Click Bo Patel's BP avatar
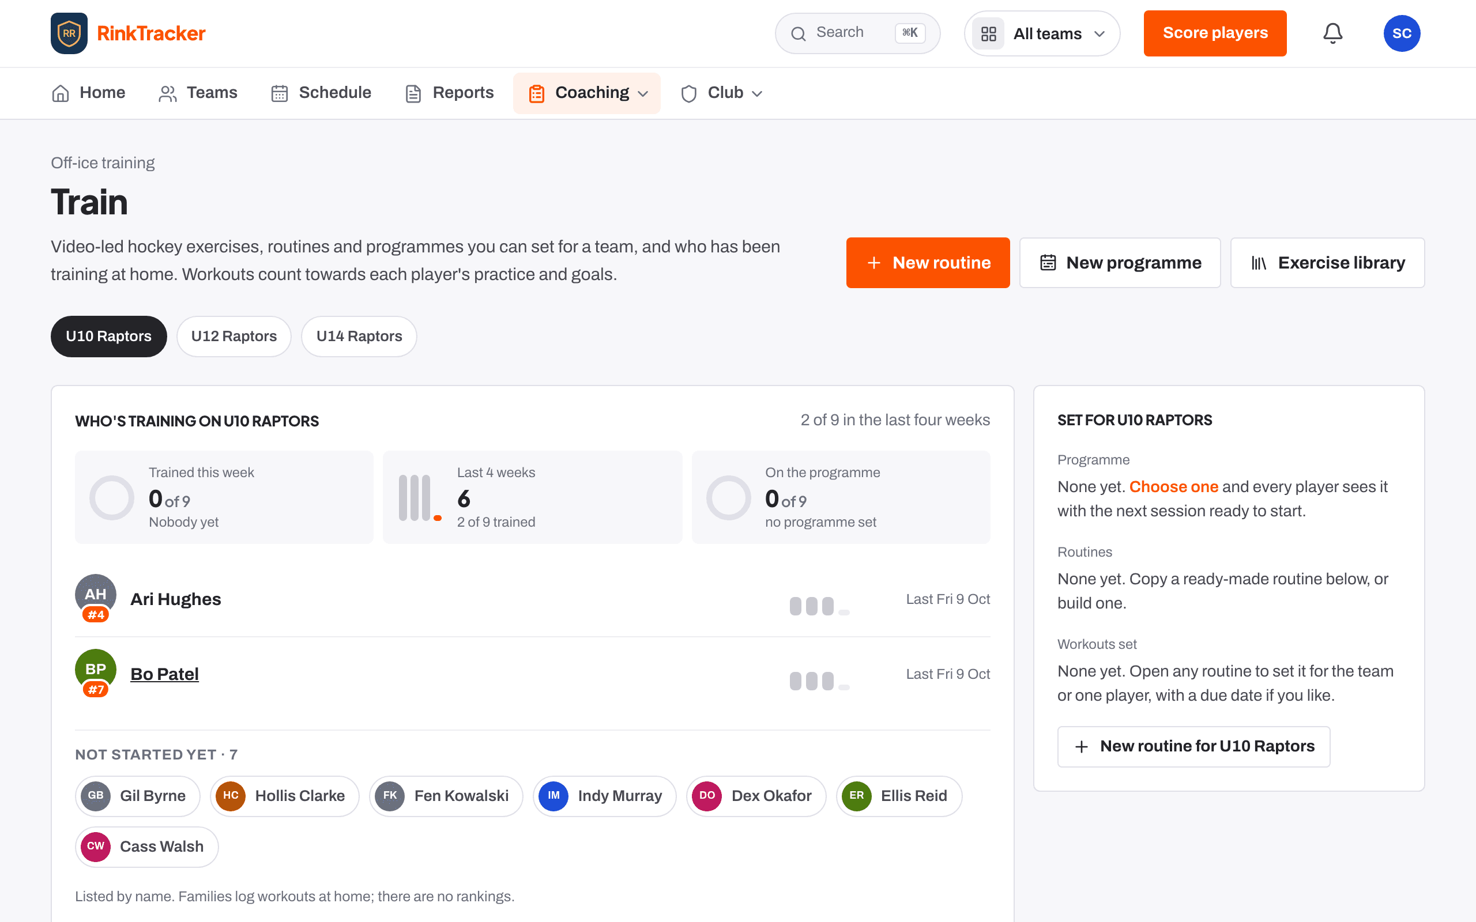 click(96, 670)
